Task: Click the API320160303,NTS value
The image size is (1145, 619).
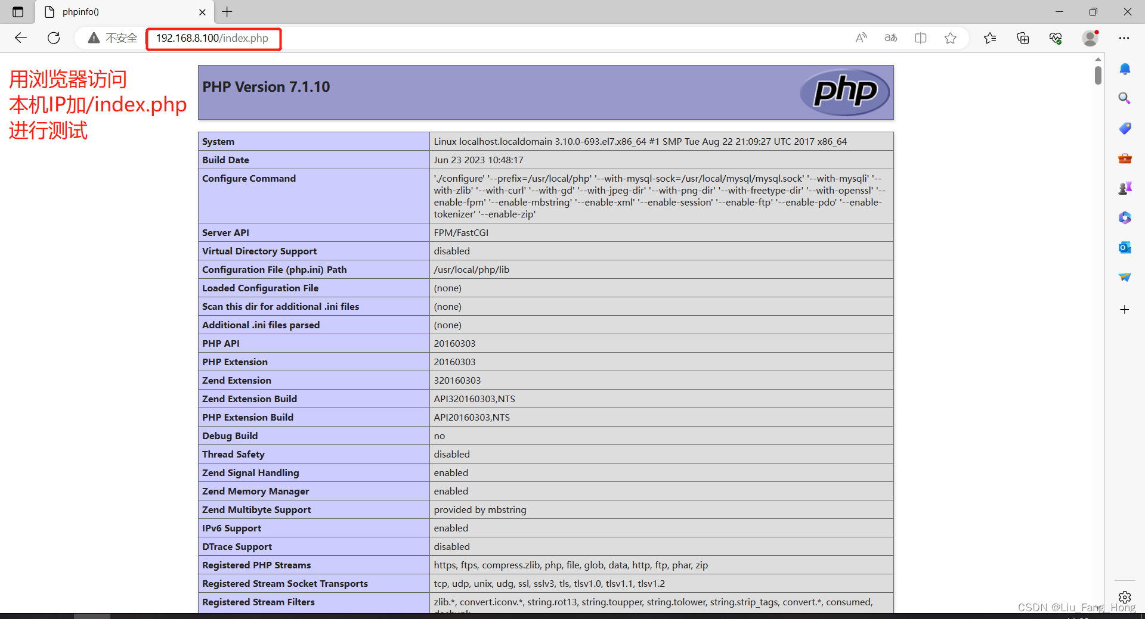Action: coord(475,399)
